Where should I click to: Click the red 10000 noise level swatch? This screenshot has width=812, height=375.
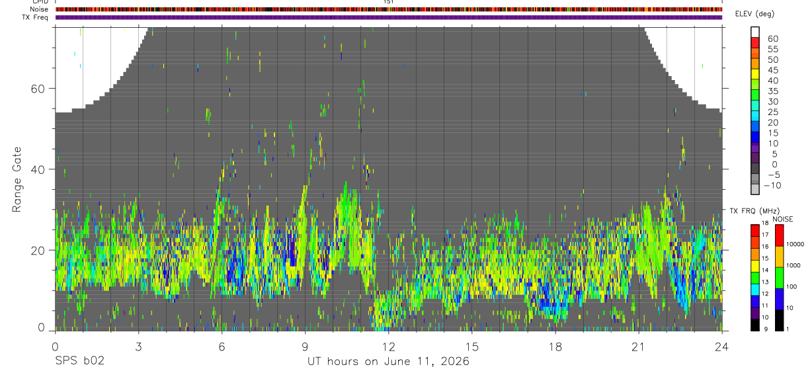pyautogui.click(x=779, y=235)
